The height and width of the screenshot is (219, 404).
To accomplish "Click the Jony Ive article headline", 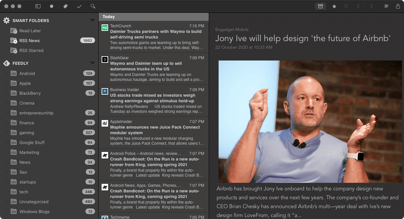I will tap(303, 38).
